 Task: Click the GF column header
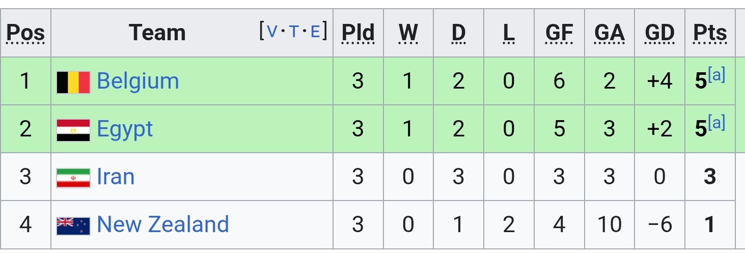pyautogui.click(x=559, y=33)
